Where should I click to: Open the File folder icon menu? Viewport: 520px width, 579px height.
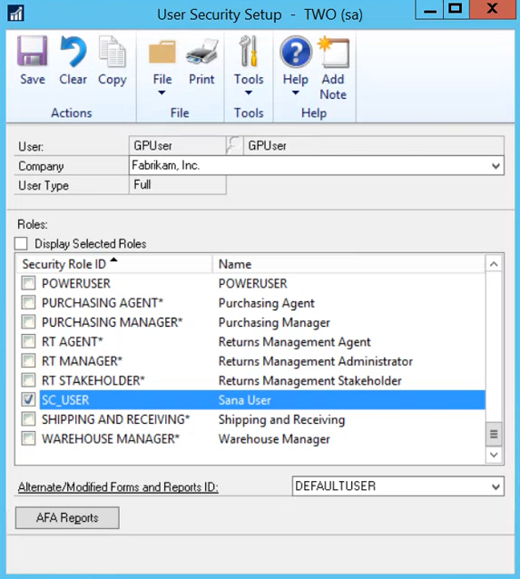pyautogui.click(x=162, y=52)
